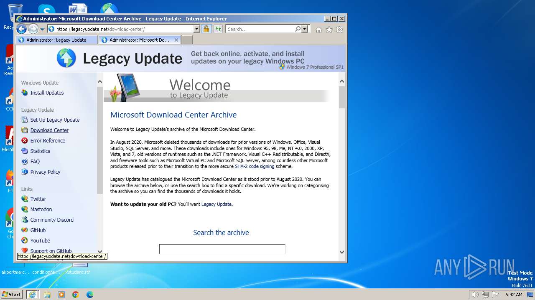The height and width of the screenshot is (300, 535).
Task: Click the Mastodon link icon
Action: click(x=25, y=209)
